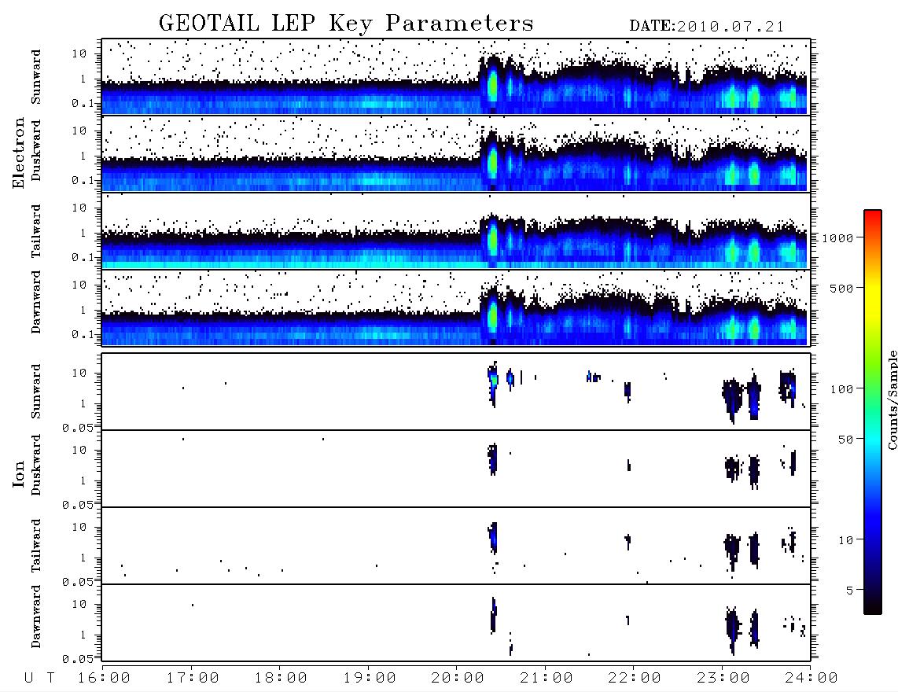Click the 23:00 time tick label
Viewport: 898px width, 692px height.
[x=723, y=678]
